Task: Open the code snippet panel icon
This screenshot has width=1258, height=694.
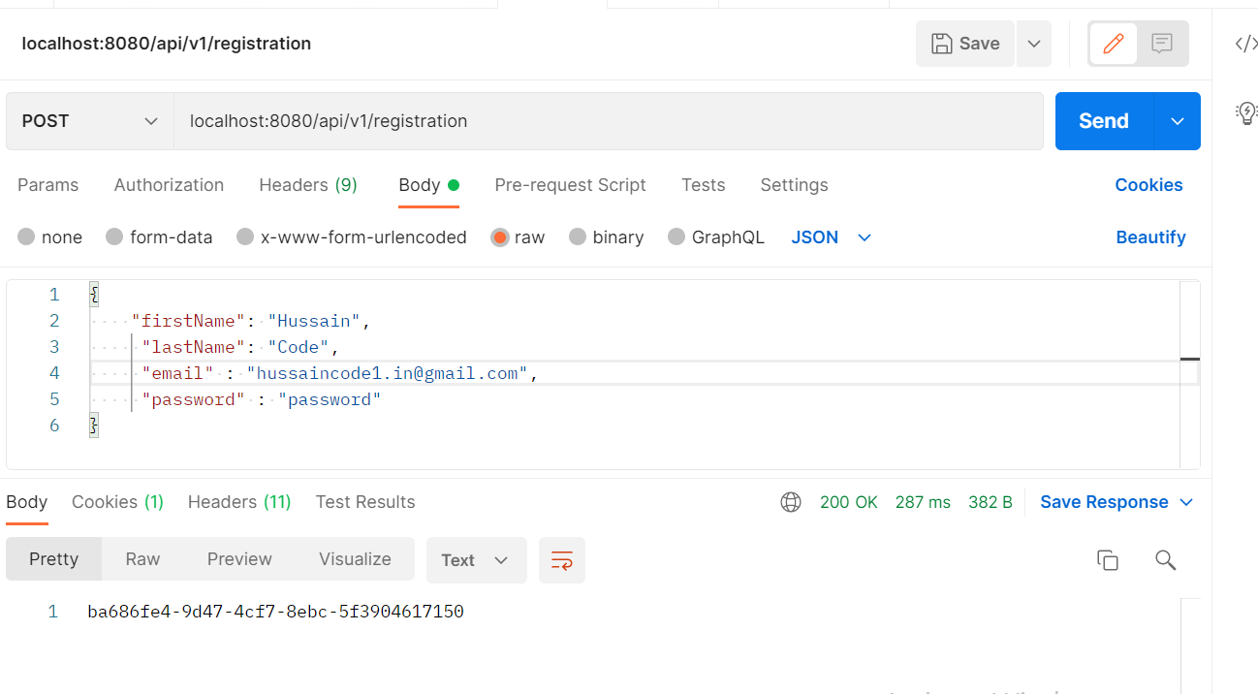Action: [x=1243, y=43]
